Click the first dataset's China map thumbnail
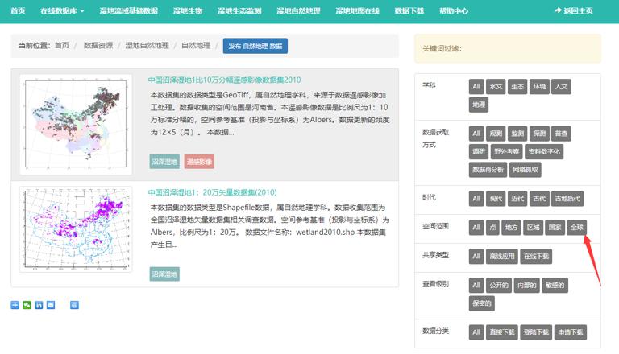 point(76,124)
